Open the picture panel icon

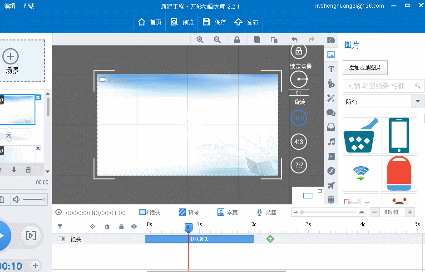[331, 55]
